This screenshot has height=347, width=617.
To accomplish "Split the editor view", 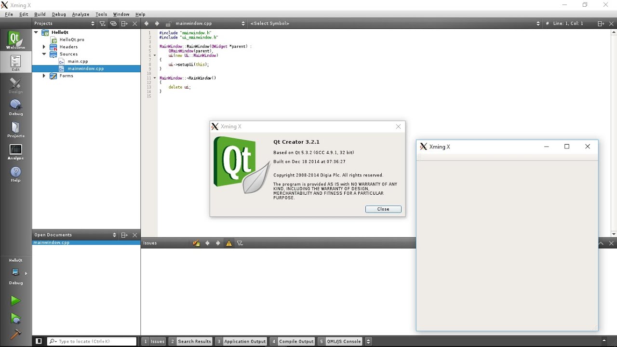I will (601, 23).
